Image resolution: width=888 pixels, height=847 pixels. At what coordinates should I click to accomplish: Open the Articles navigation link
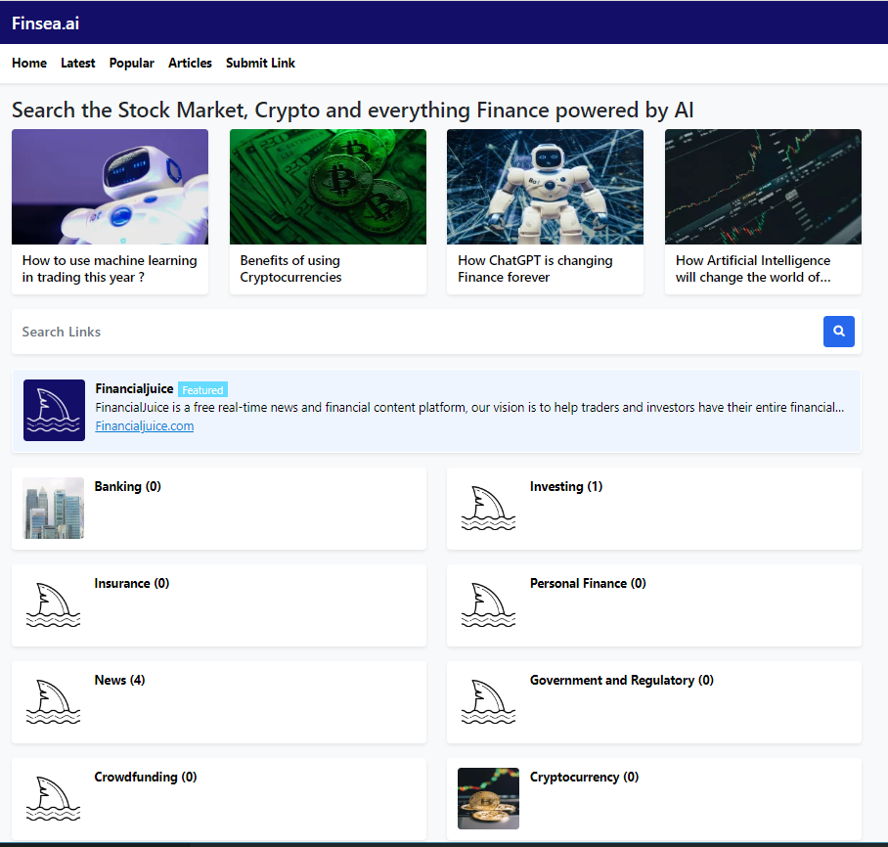(190, 63)
